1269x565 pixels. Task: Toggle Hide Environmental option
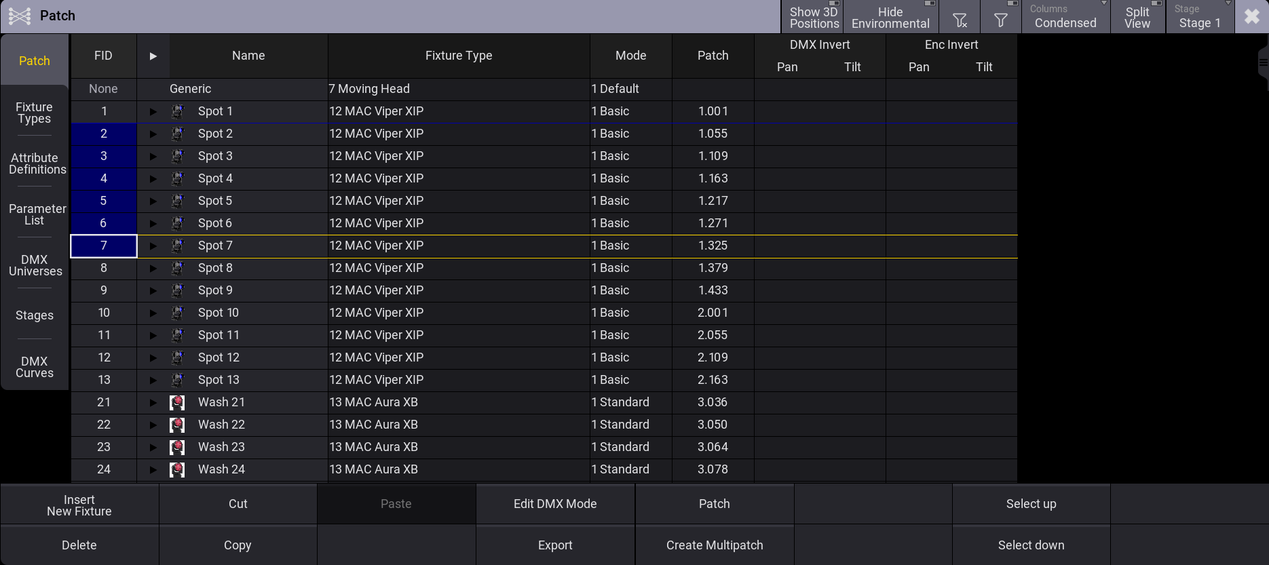pos(890,17)
